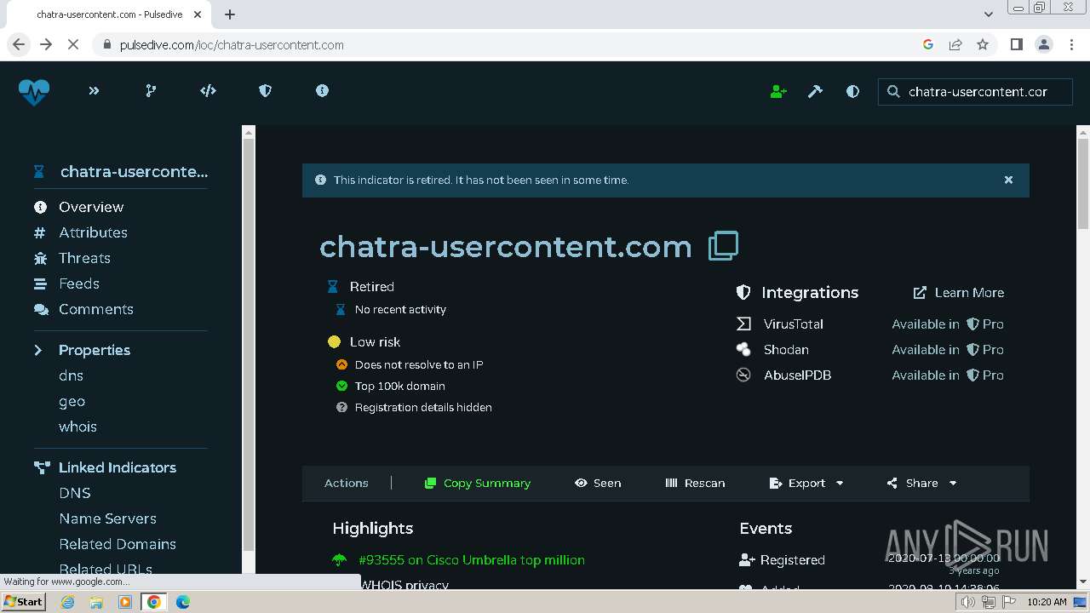Open File Explorer from the taskbar
The width and height of the screenshot is (1090, 613).
pos(96,602)
